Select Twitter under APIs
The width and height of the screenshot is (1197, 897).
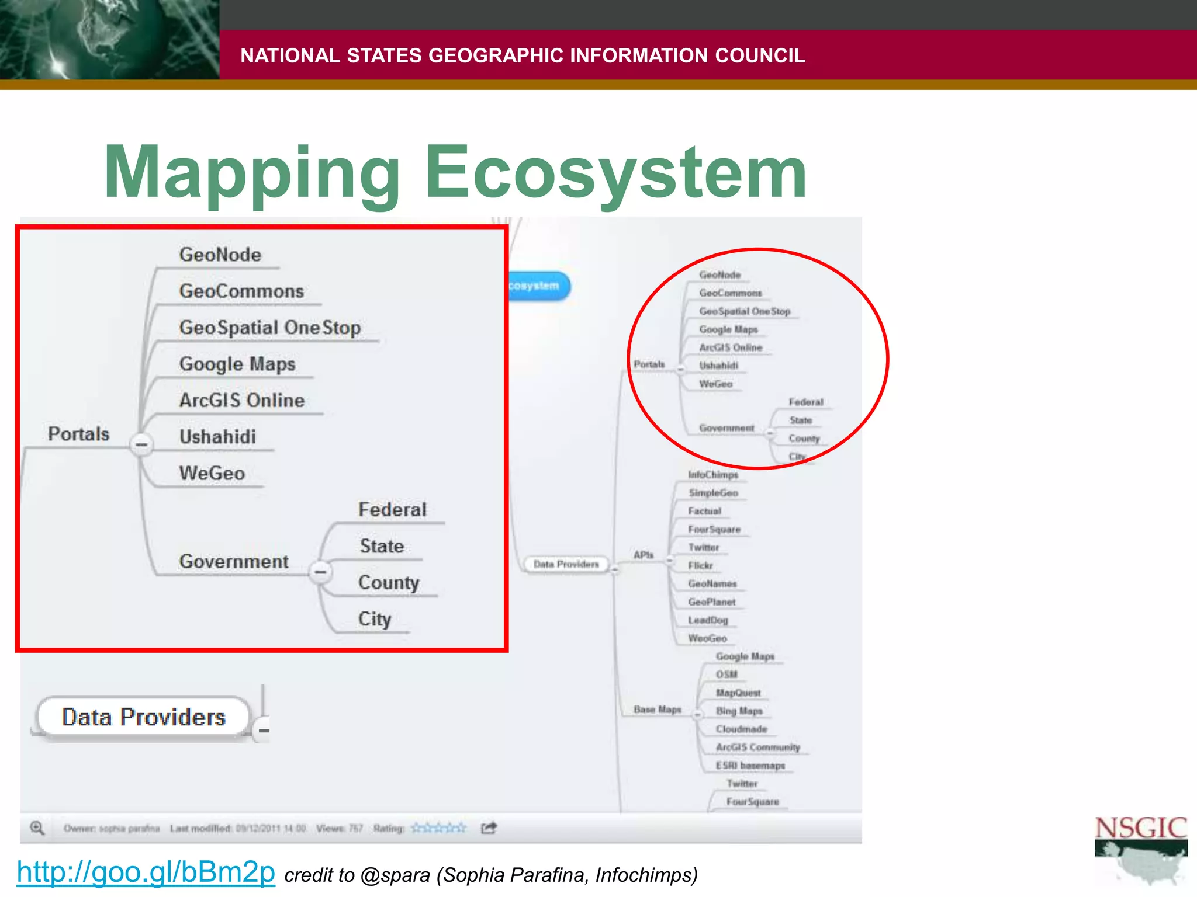click(x=703, y=547)
